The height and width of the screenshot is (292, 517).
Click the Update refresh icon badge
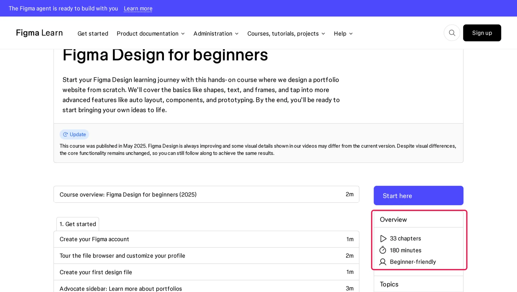[74, 134]
